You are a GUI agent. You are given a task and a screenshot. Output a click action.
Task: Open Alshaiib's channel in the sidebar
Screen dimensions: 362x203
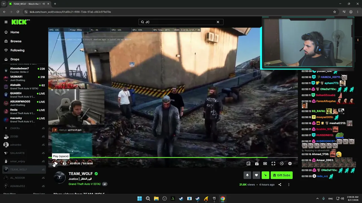pos(24,87)
